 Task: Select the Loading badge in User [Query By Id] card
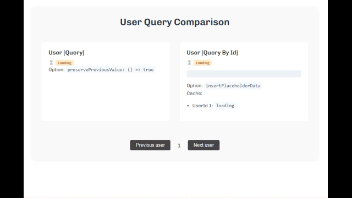202,63
